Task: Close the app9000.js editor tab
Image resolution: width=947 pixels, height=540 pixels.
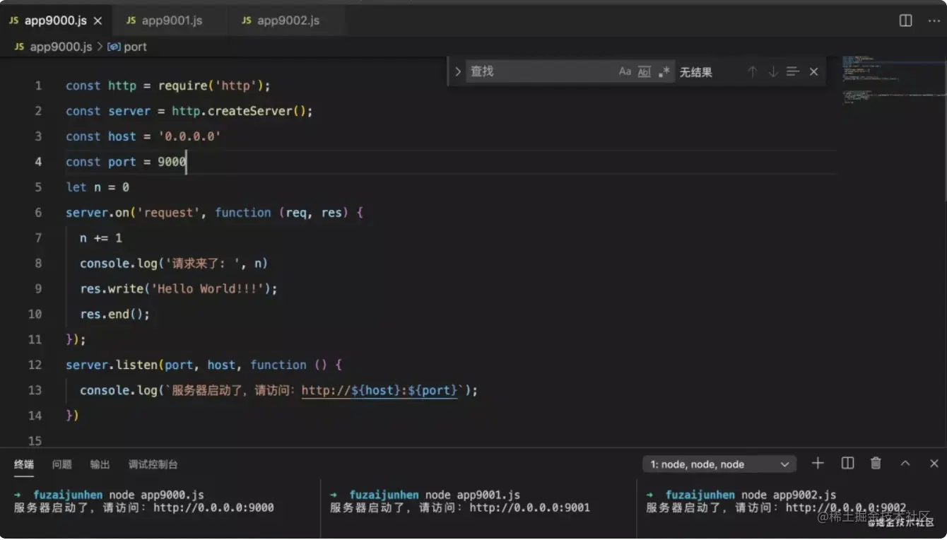Action: pos(98,20)
